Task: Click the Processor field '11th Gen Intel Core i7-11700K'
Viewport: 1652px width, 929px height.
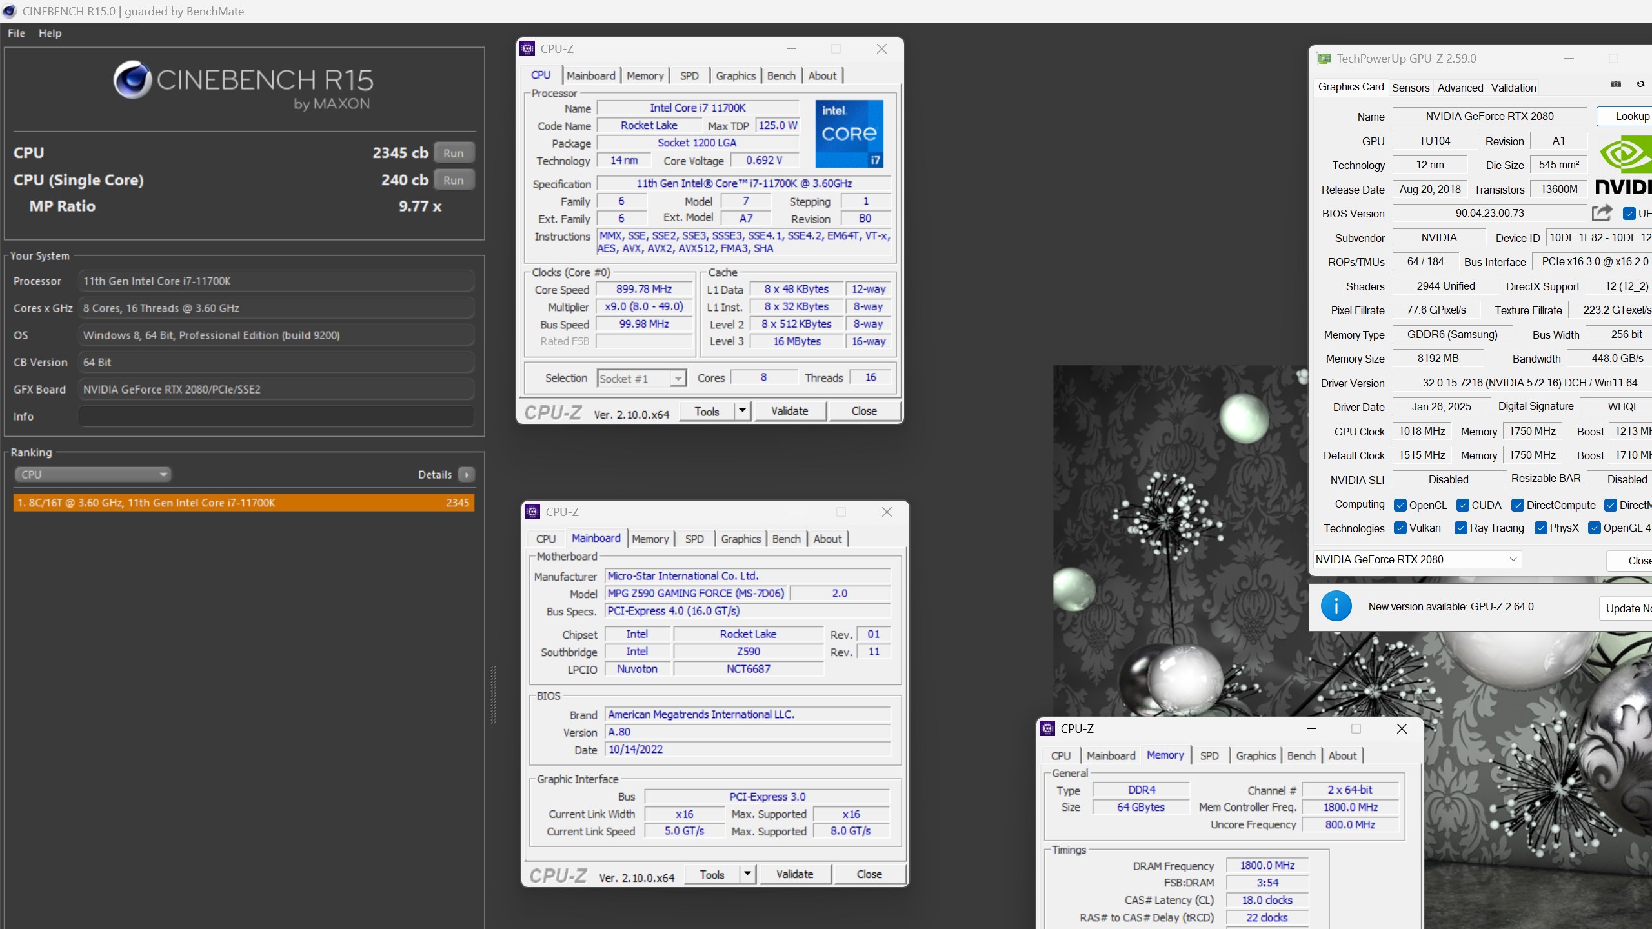Action: coord(276,281)
